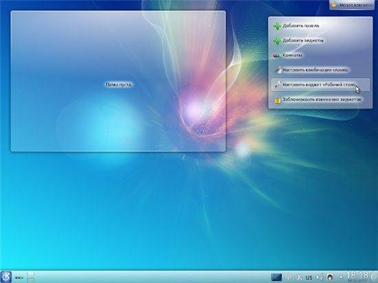Click the dark blue desktop thumbnail in panel

tap(276, 277)
